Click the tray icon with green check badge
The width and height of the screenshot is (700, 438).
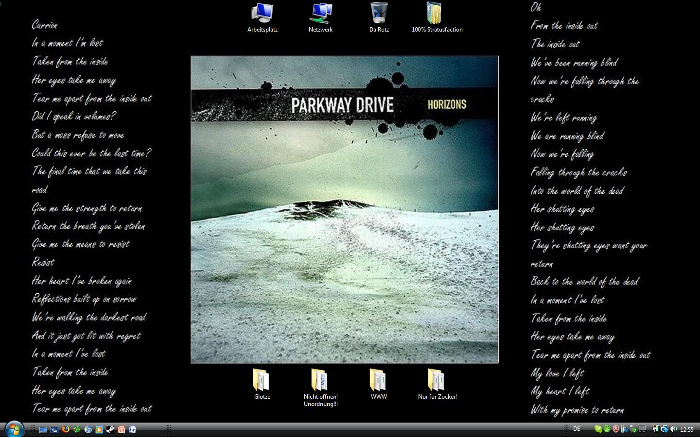pyautogui.click(x=633, y=429)
